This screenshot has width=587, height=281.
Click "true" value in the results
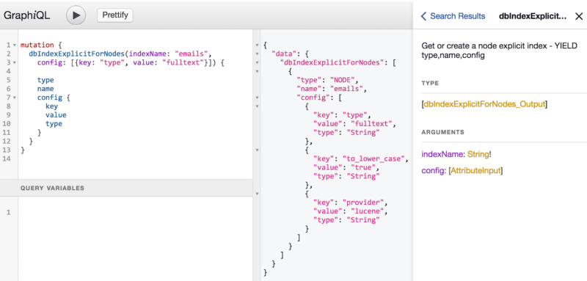pos(362,167)
